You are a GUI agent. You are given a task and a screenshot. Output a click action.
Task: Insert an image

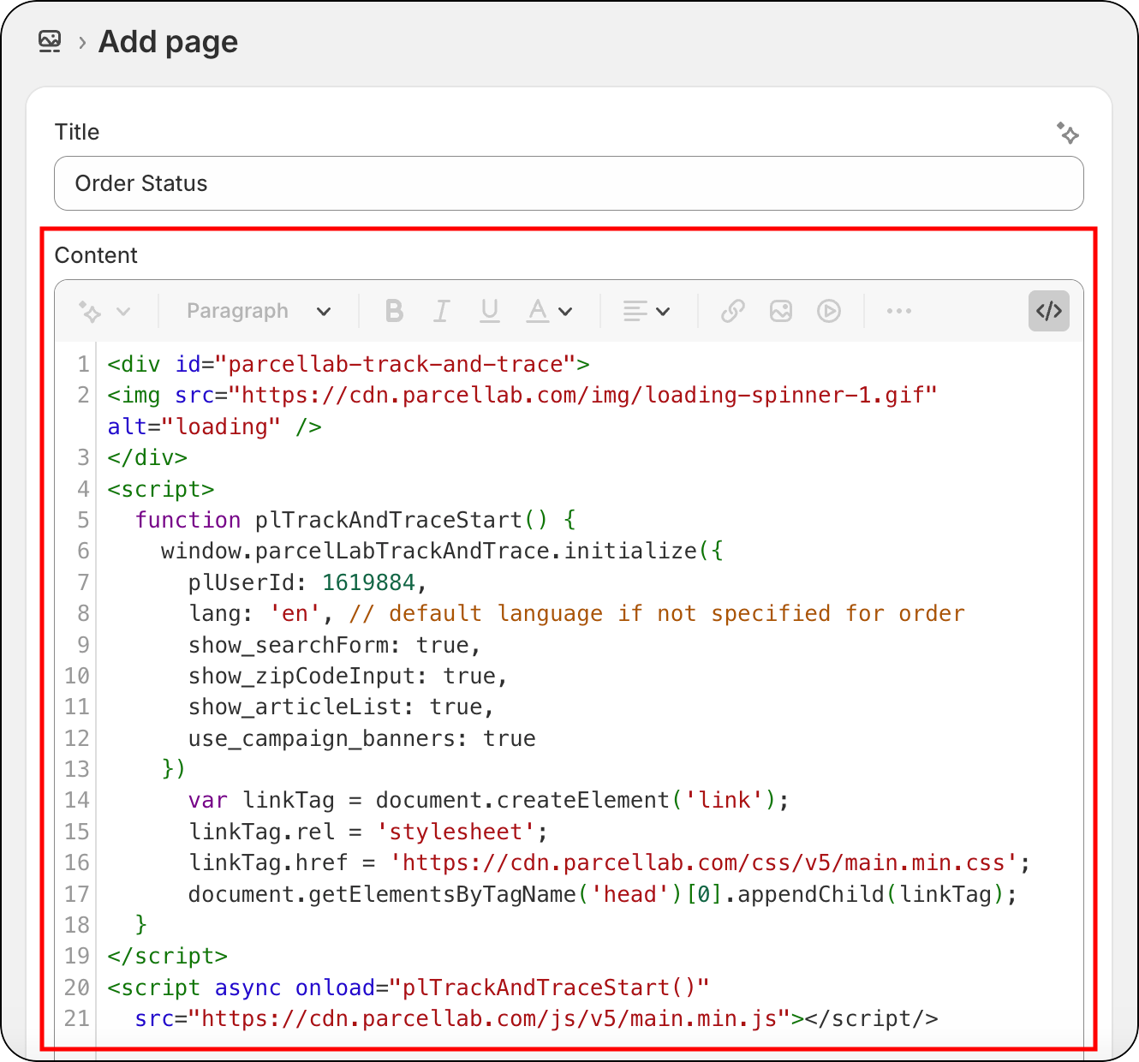pos(780,311)
